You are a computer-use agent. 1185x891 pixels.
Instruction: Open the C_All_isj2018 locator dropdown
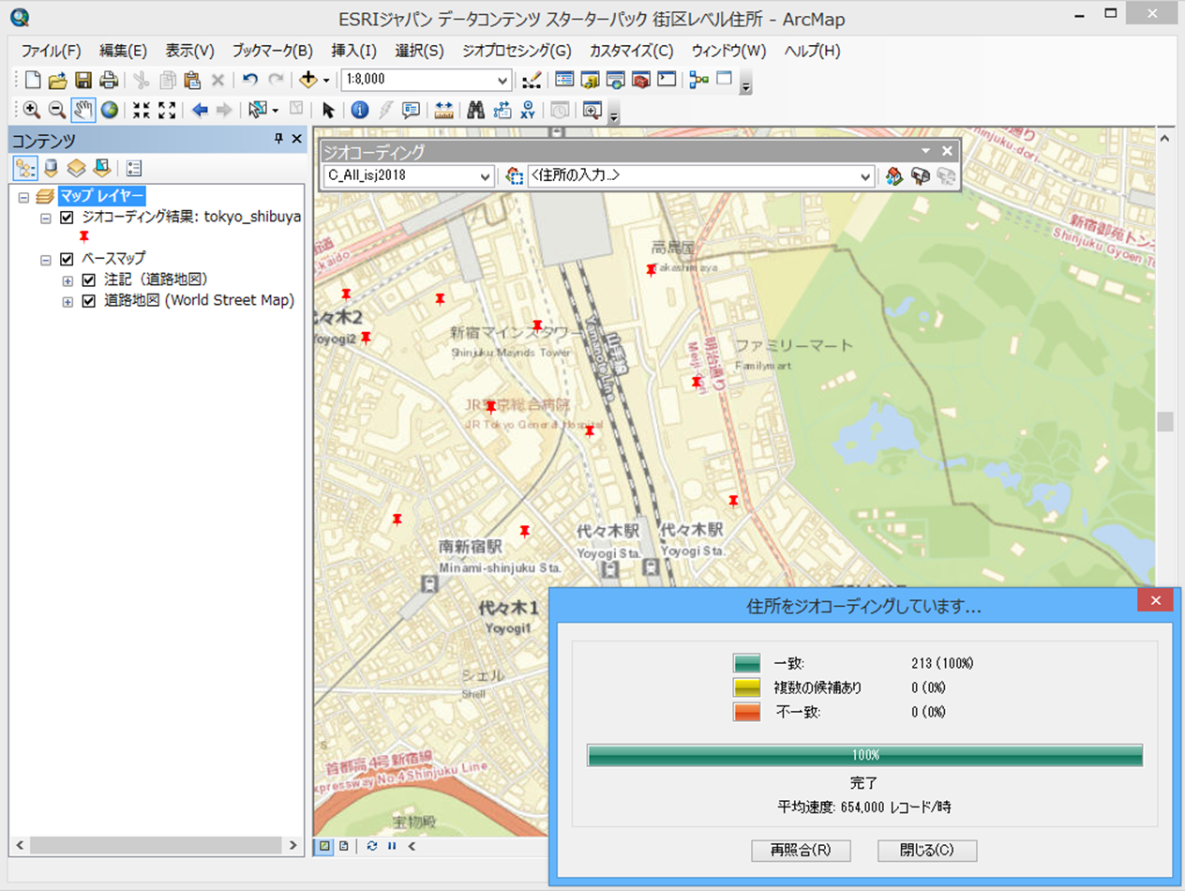[485, 175]
